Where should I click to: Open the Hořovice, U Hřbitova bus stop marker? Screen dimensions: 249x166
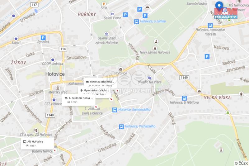pos(184,98)
